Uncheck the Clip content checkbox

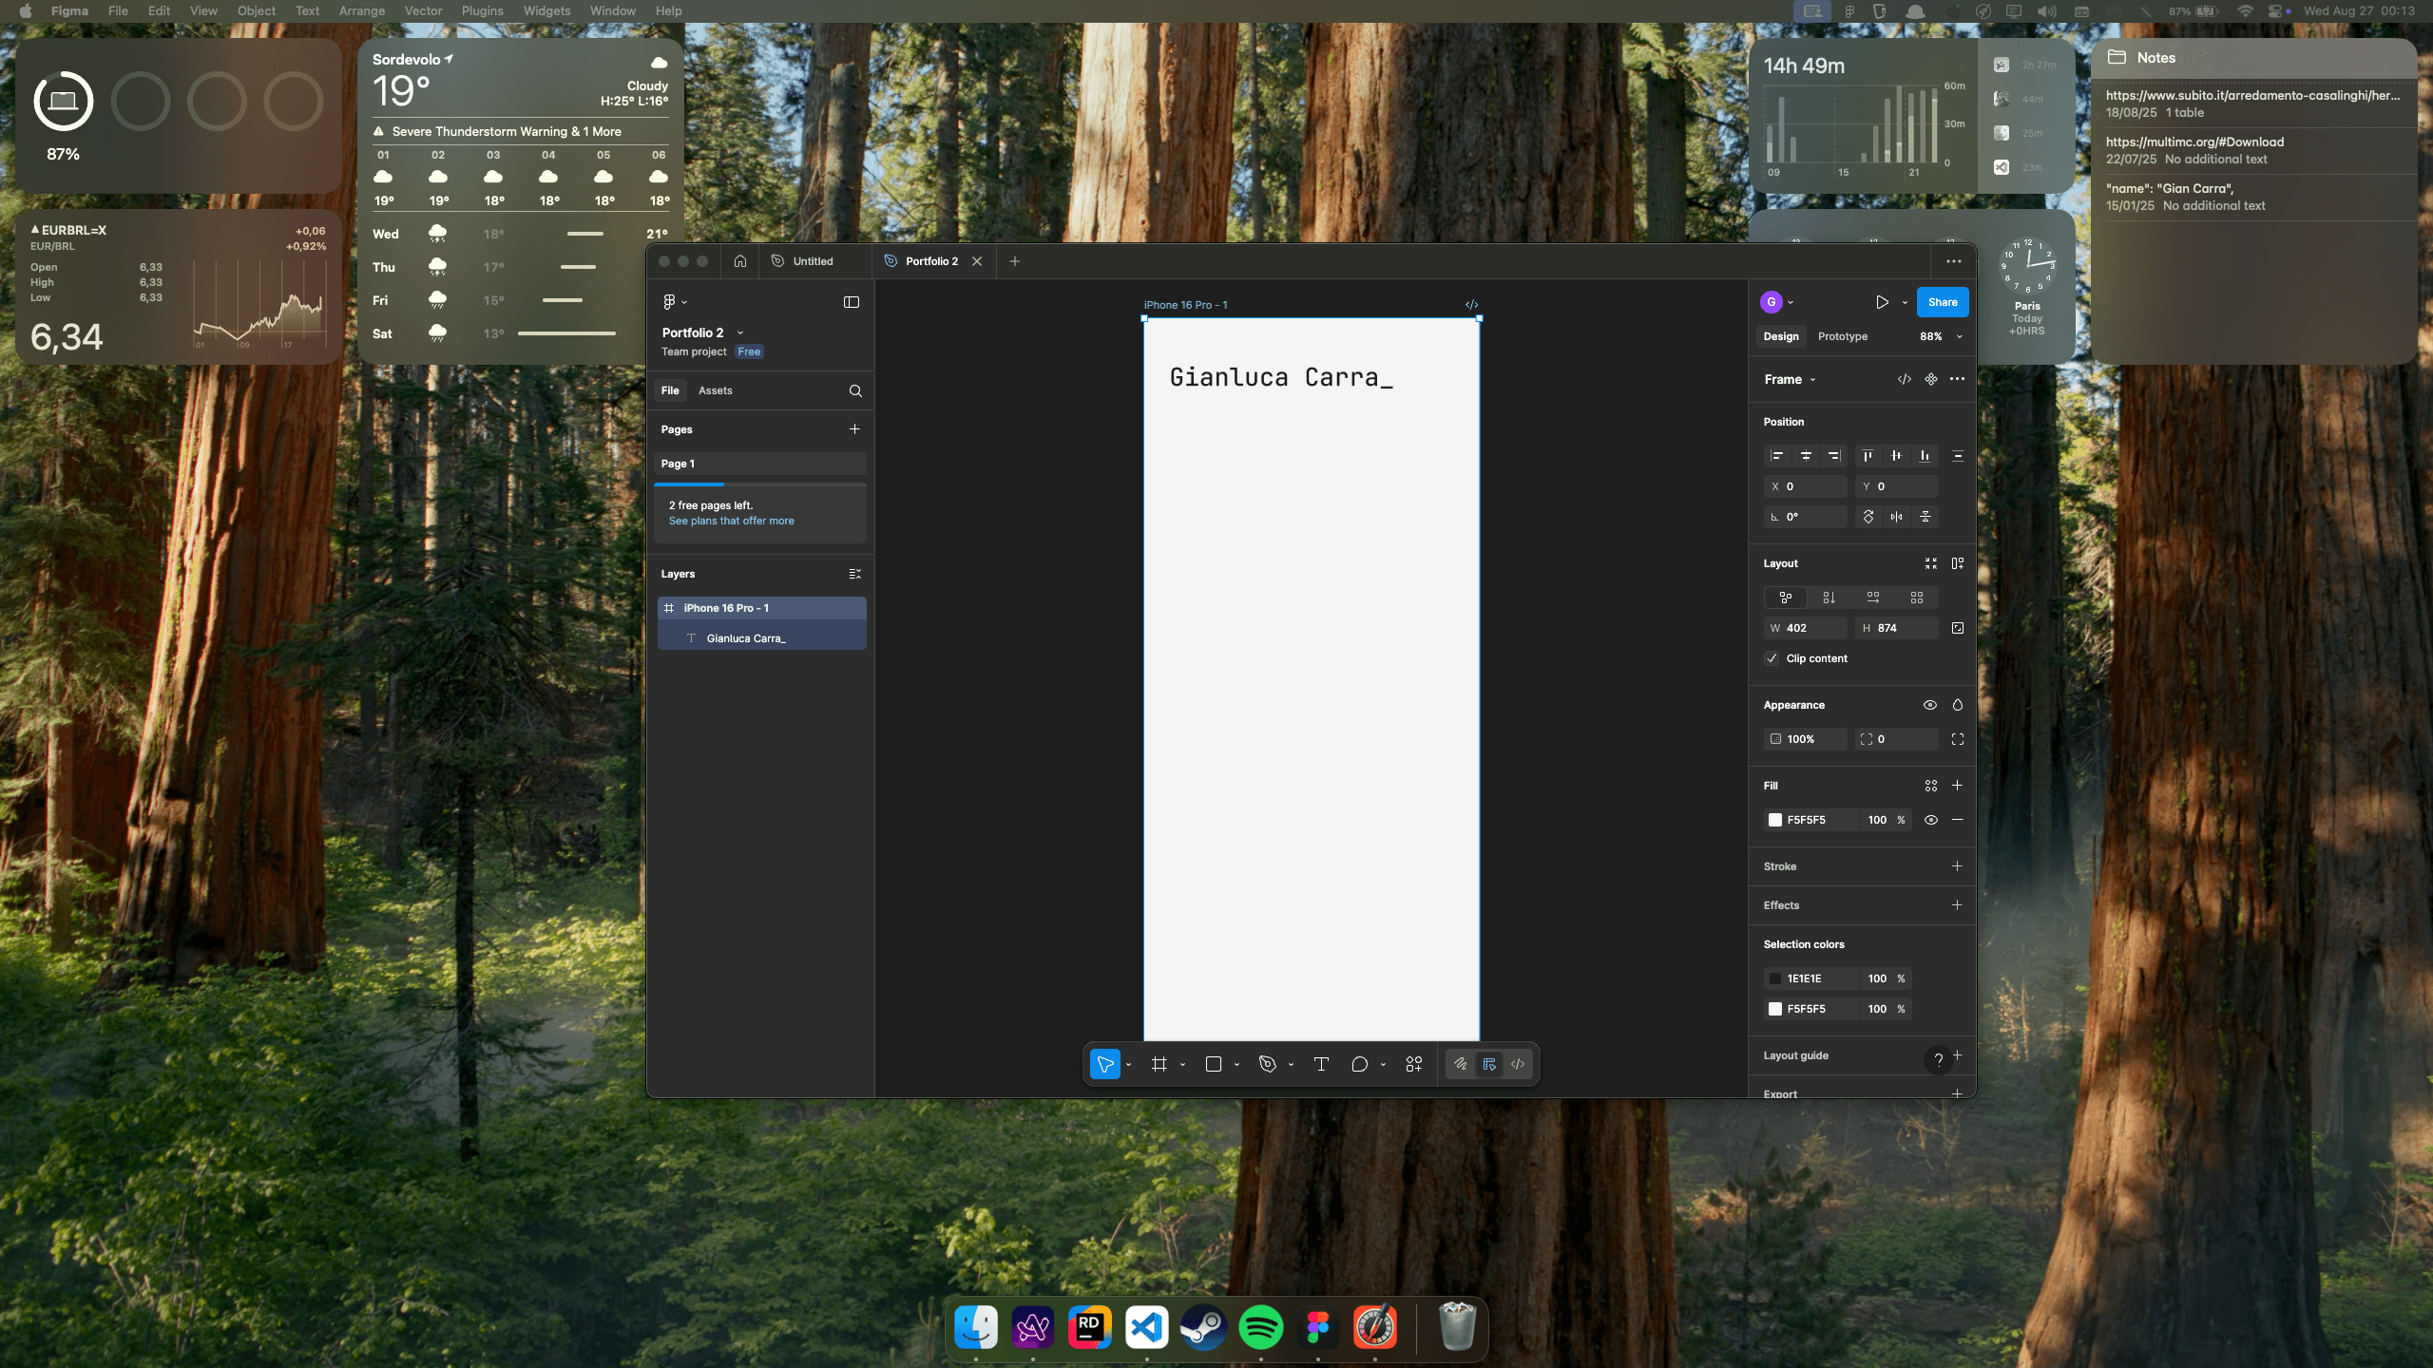pyautogui.click(x=1772, y=658)
